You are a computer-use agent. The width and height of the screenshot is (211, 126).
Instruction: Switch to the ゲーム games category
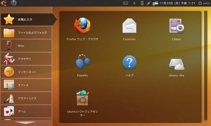coord(26,111)
